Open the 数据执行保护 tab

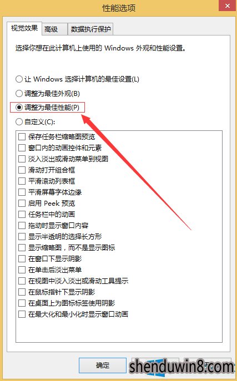coord(90,29)
